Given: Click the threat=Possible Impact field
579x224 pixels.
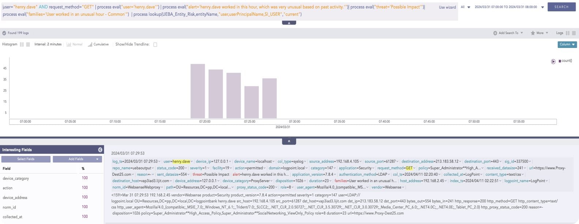Looking at the screenshot, I should click(211, 175).
